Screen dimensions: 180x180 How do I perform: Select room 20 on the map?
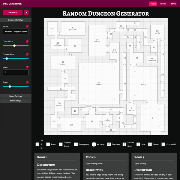click(71, 125)
